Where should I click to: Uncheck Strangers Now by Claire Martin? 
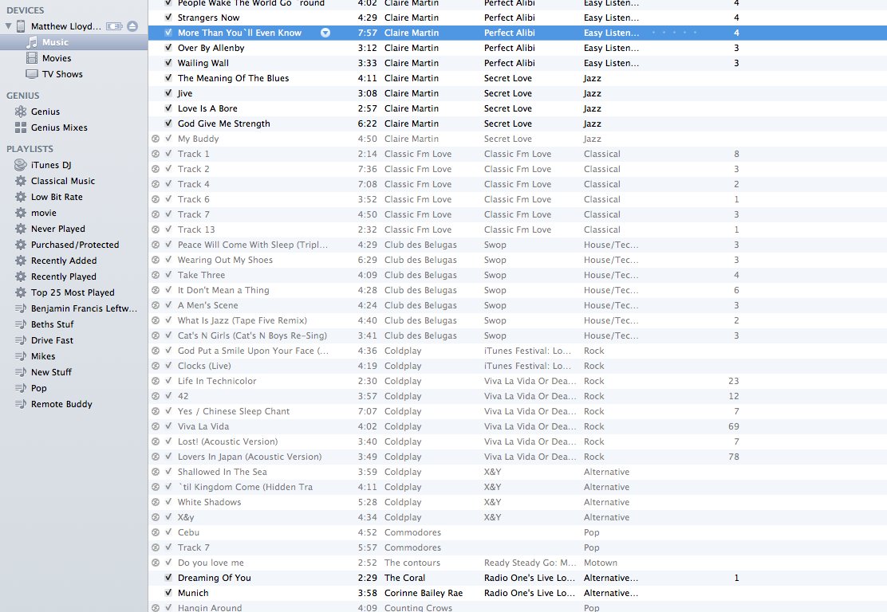[x=167, y=18]
